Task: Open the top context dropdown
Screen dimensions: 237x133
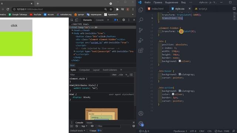Action: click(84, 126)
